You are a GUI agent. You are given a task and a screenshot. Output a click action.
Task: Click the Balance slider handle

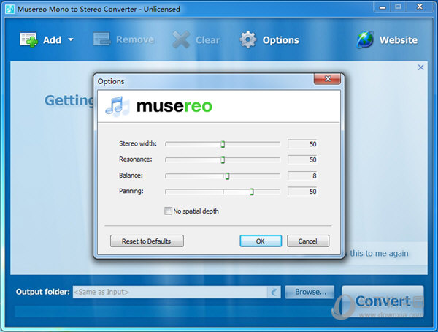(x=227, y=176)
